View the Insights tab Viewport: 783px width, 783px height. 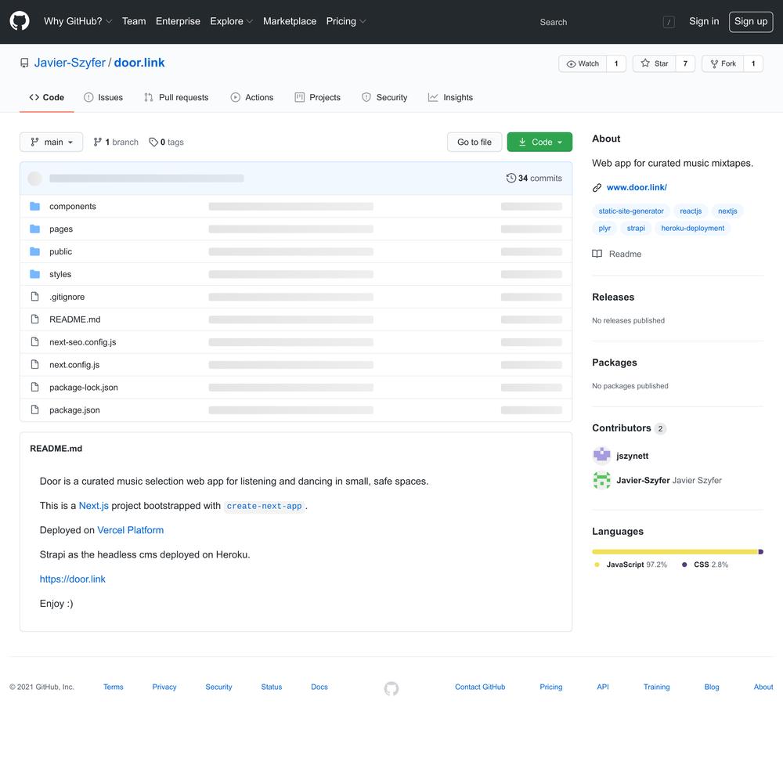click(450, 97)
